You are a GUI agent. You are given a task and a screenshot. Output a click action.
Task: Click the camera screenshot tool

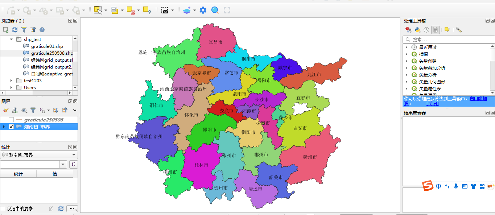pyautogui.click(x=165, y=10)
